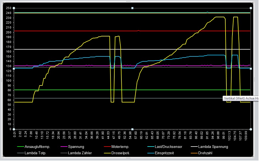Image resolution: width=261 pixels, height=166 pixels.
Task: Click the top-right round plot area handle
Action: point(251,8)
